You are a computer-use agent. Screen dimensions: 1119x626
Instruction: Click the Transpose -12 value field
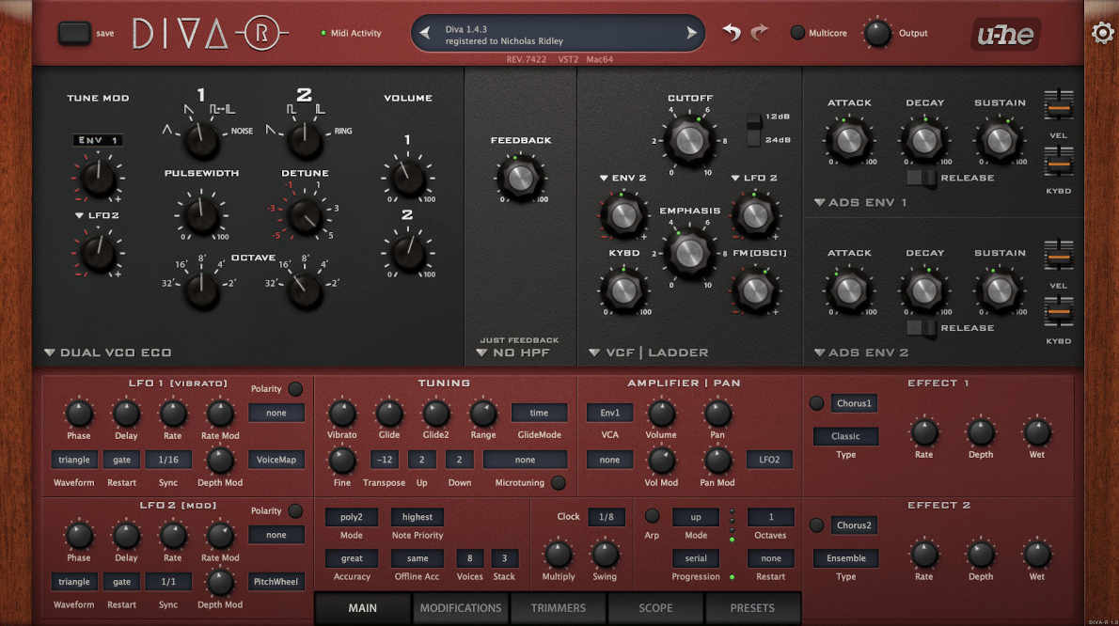(x=384, y=460)
